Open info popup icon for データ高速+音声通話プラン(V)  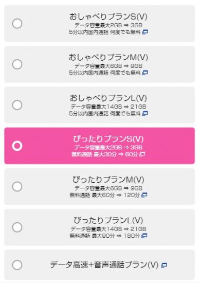click(x=164, y=265)
